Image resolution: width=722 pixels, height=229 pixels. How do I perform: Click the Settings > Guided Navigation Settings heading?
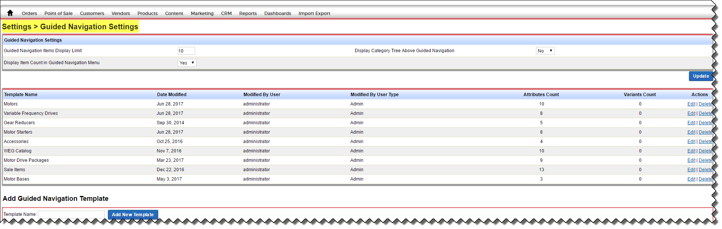pyautogui.click(x=70, y=27)
